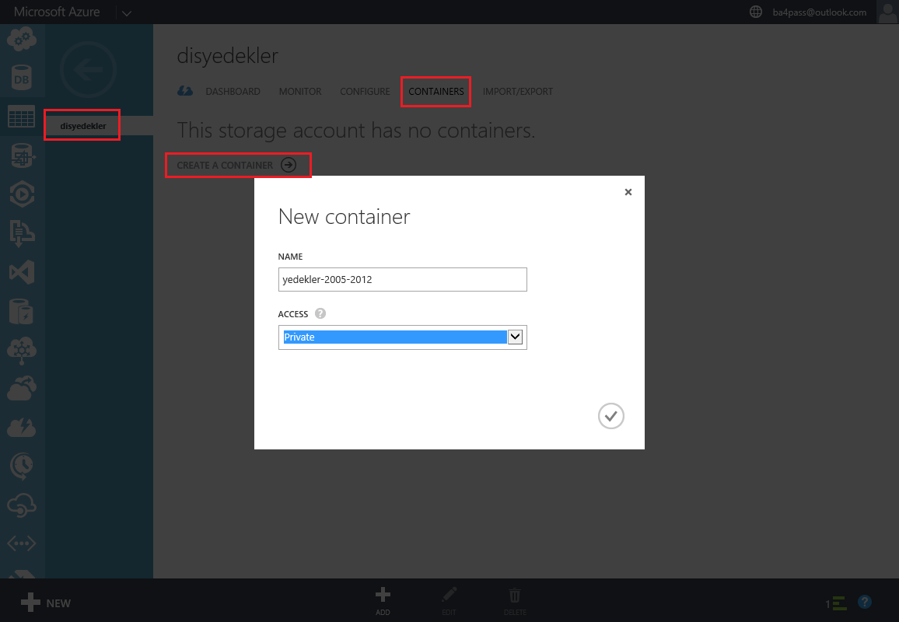Close the New container dialog
The image size is (899, 622).
point(628,192)
